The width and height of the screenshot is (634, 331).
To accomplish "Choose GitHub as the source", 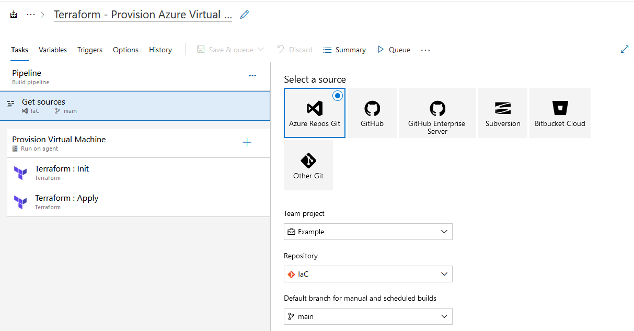I will pos(372,113).
